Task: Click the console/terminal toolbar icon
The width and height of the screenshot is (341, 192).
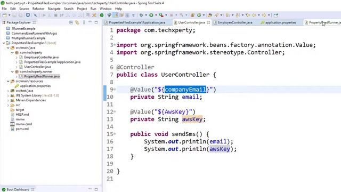Action: tap(28, 15)
